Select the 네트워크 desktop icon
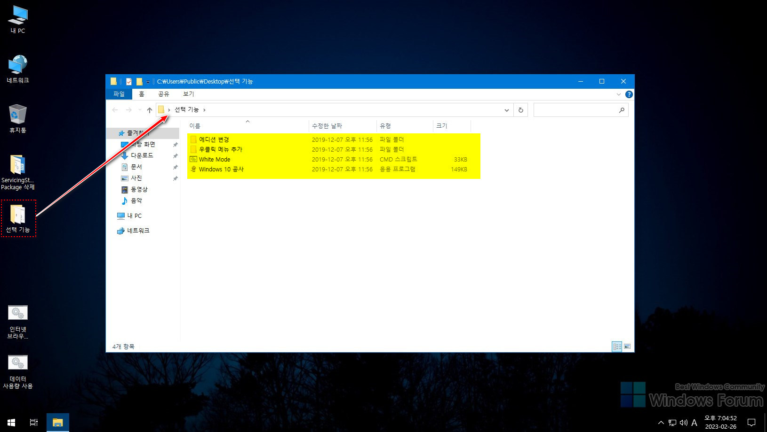Image resolution: width=767 pixels, height=432 pixels. [18, 69]
